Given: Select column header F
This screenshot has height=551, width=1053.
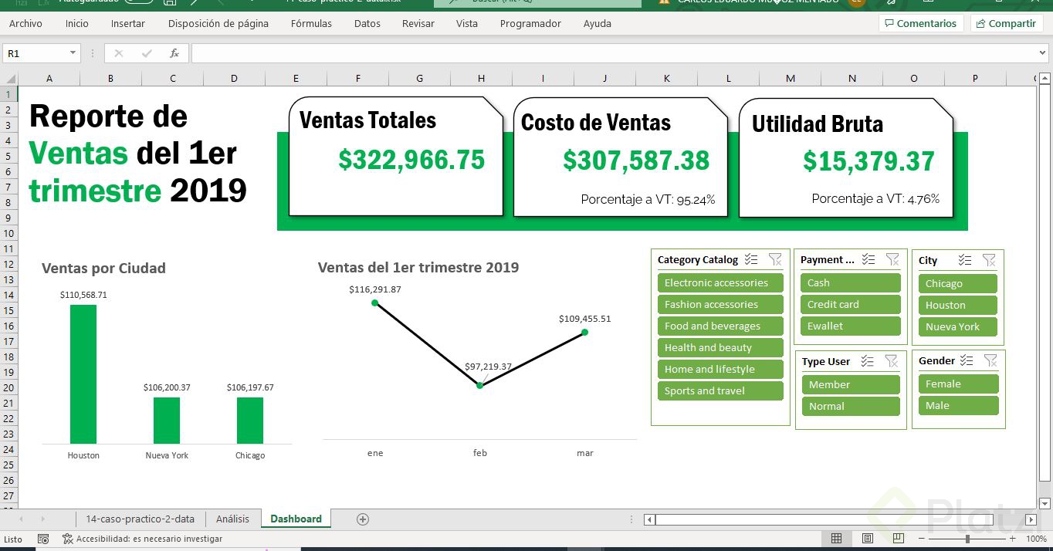Looking at the screenshot, I should (358, 79).
